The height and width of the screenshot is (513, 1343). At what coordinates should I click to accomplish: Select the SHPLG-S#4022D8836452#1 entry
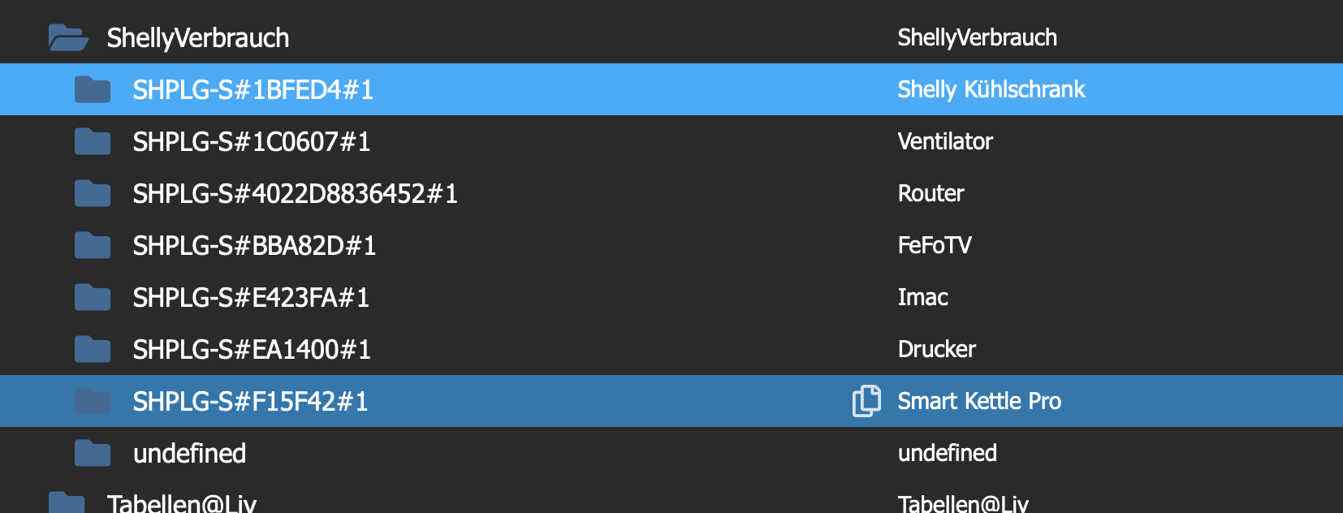click(295, 193)
